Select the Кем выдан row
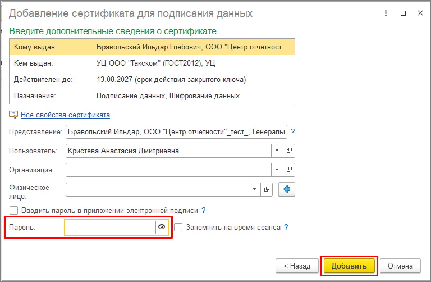 coord(152,63)
